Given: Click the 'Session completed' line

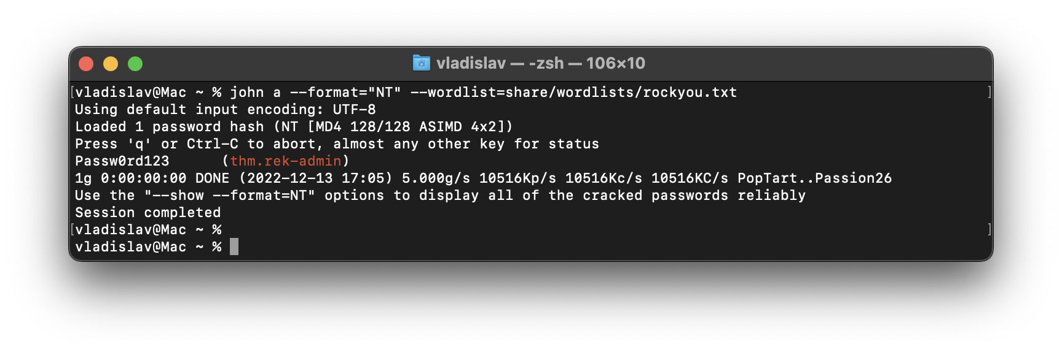Looking at the screenshot, I should coord(147,212).
